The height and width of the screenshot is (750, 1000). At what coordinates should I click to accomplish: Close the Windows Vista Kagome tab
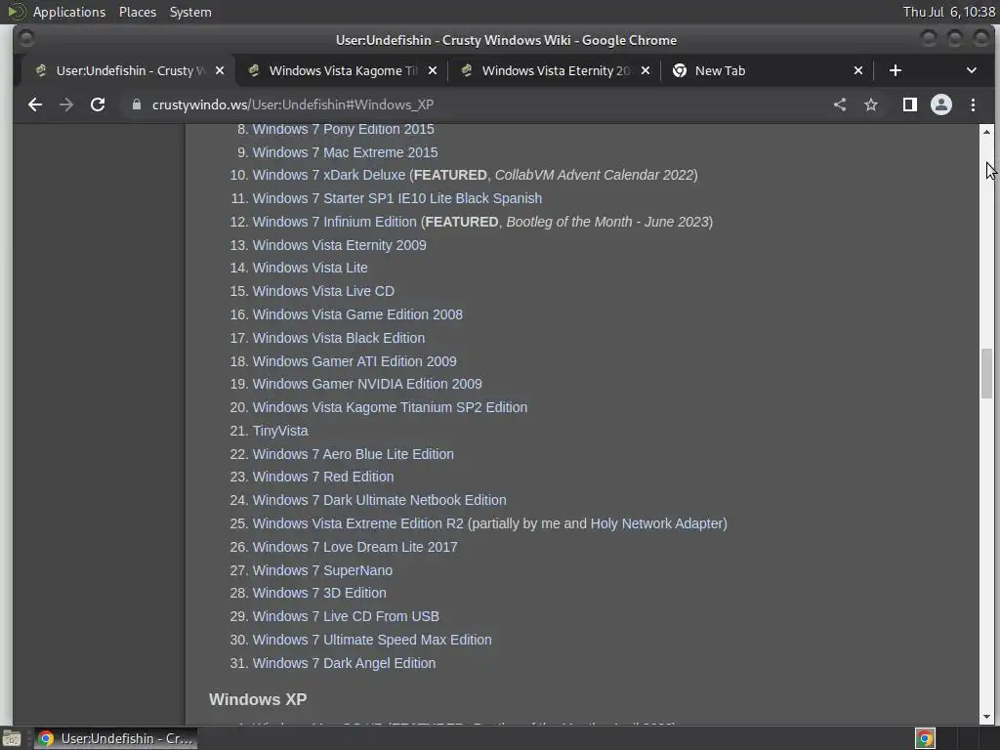[433, 70]
